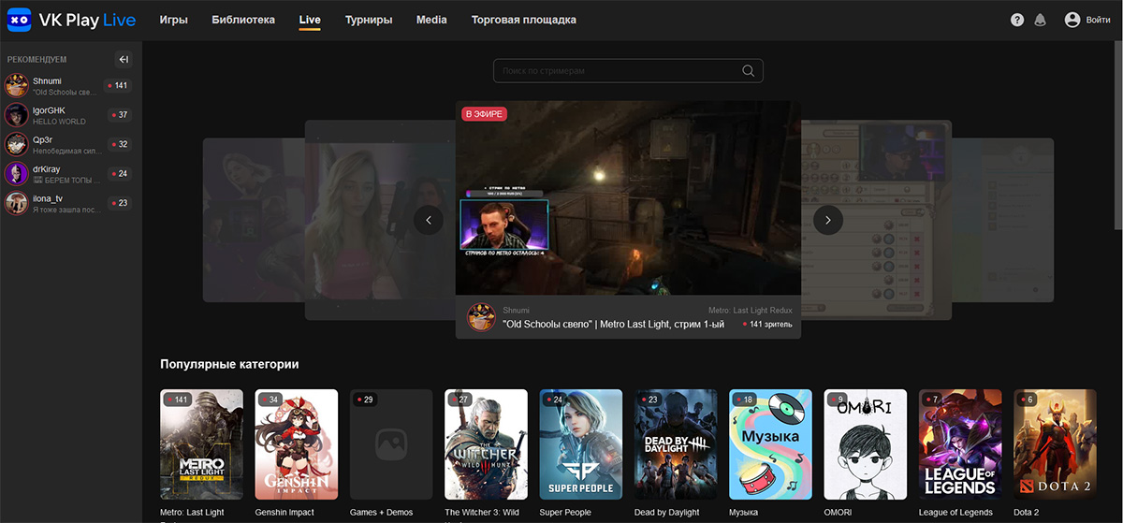
Task: Open the Торговая площадка menu item
Action: click(524, 20)
